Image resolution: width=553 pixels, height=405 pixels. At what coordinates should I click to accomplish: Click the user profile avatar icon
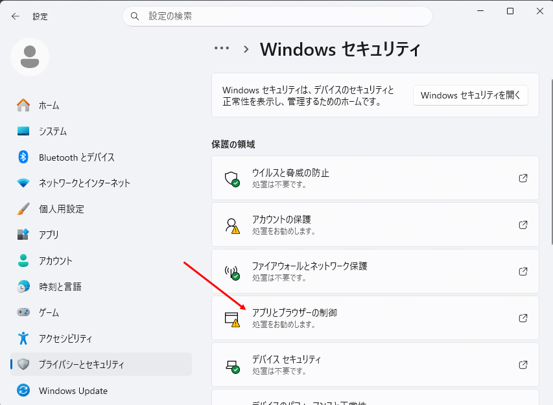point(30,57)
